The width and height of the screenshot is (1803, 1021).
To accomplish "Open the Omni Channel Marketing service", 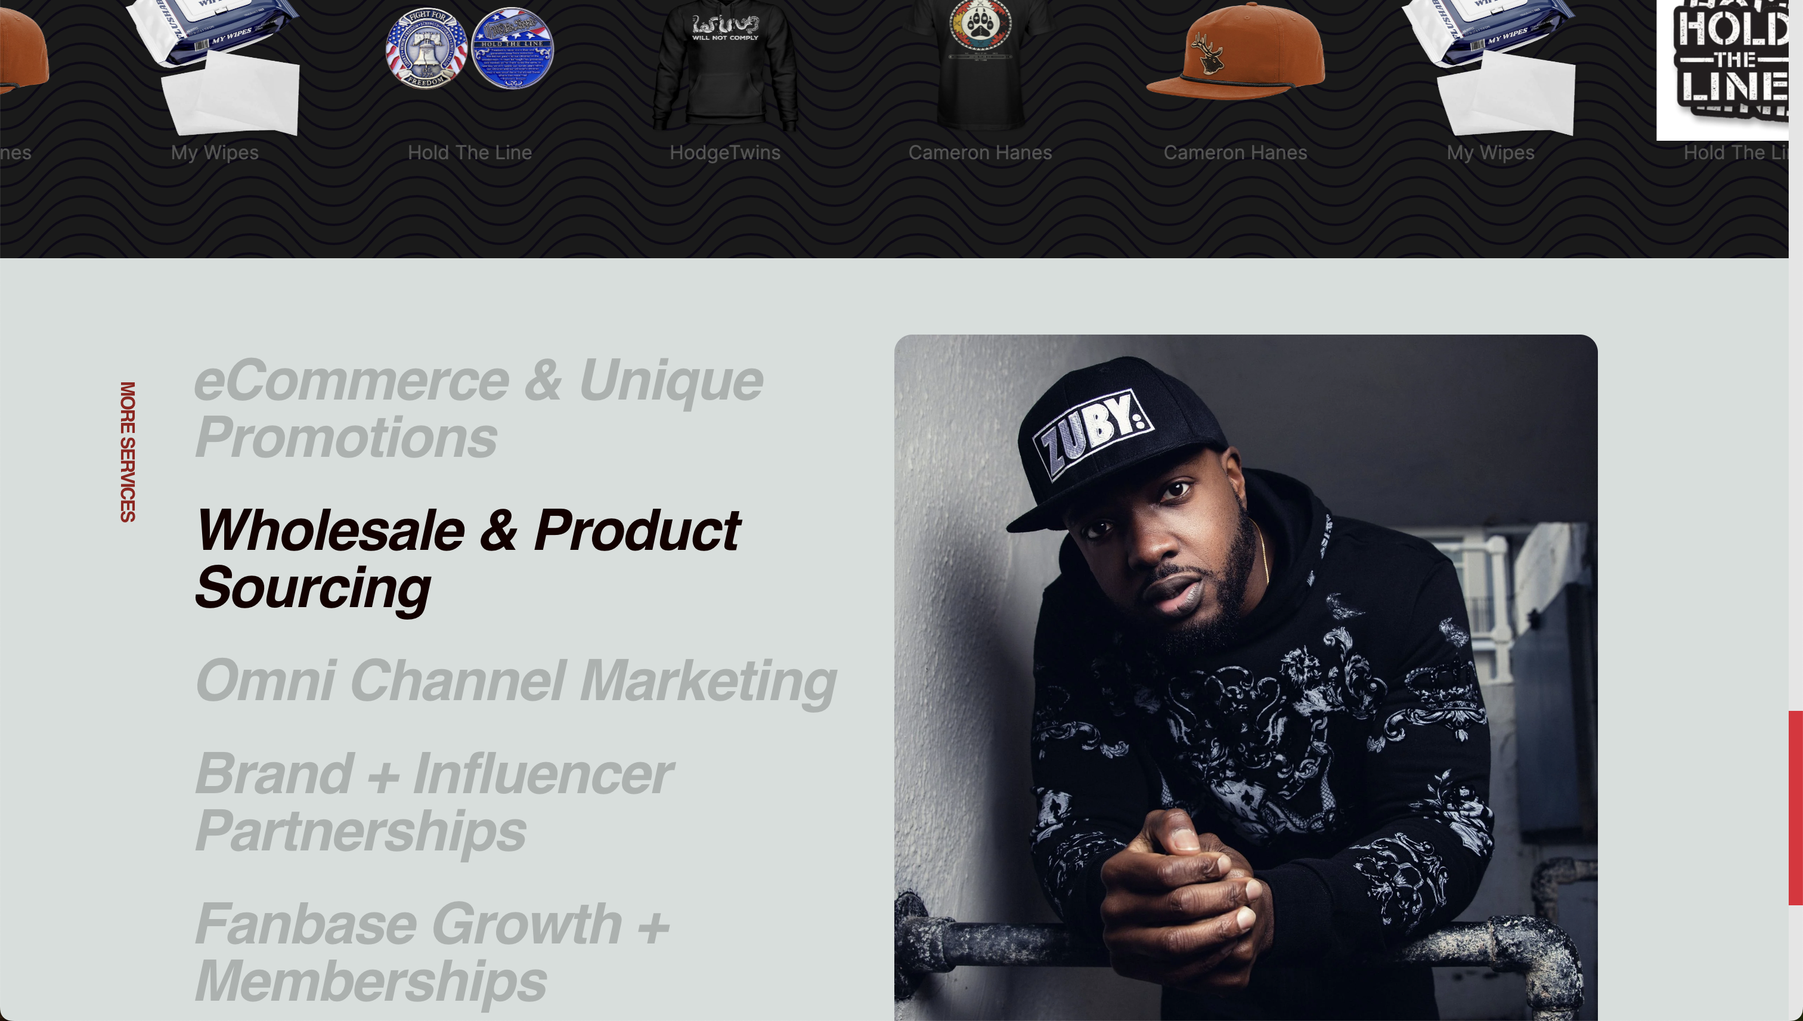I will point(516,679).
